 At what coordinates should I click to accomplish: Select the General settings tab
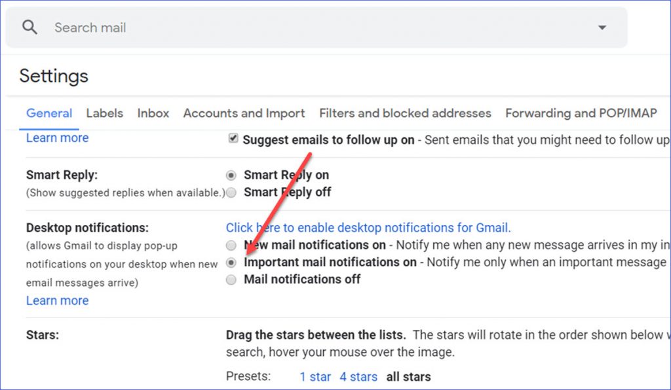[48, 113]
